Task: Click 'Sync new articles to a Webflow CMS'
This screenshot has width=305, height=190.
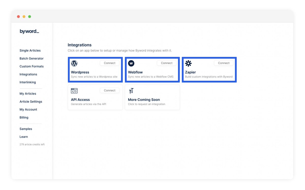Action: click(x=151, y=77)
